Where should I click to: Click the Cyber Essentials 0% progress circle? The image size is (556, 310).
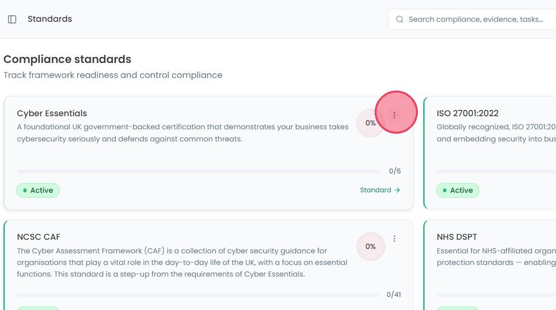click(x=370, y=123)
